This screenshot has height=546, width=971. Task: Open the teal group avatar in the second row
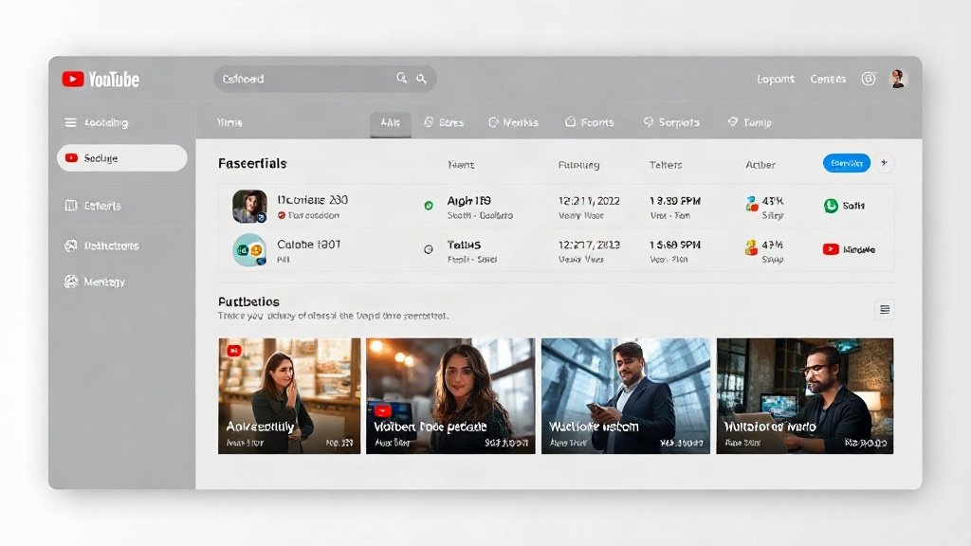[x=249, y=250]
